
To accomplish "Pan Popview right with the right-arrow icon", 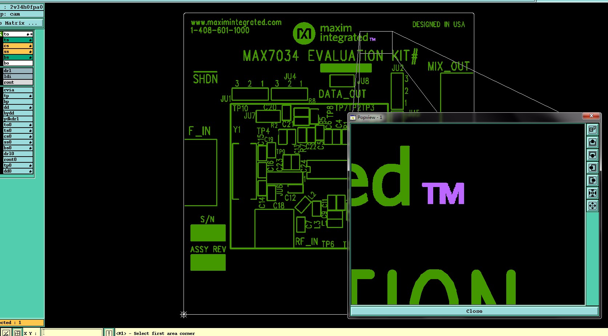I will pyautogui.click(x=592, y=180).
